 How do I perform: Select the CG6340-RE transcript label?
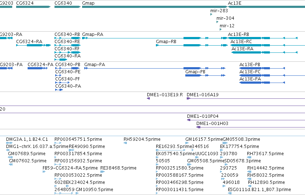point(67,42)
